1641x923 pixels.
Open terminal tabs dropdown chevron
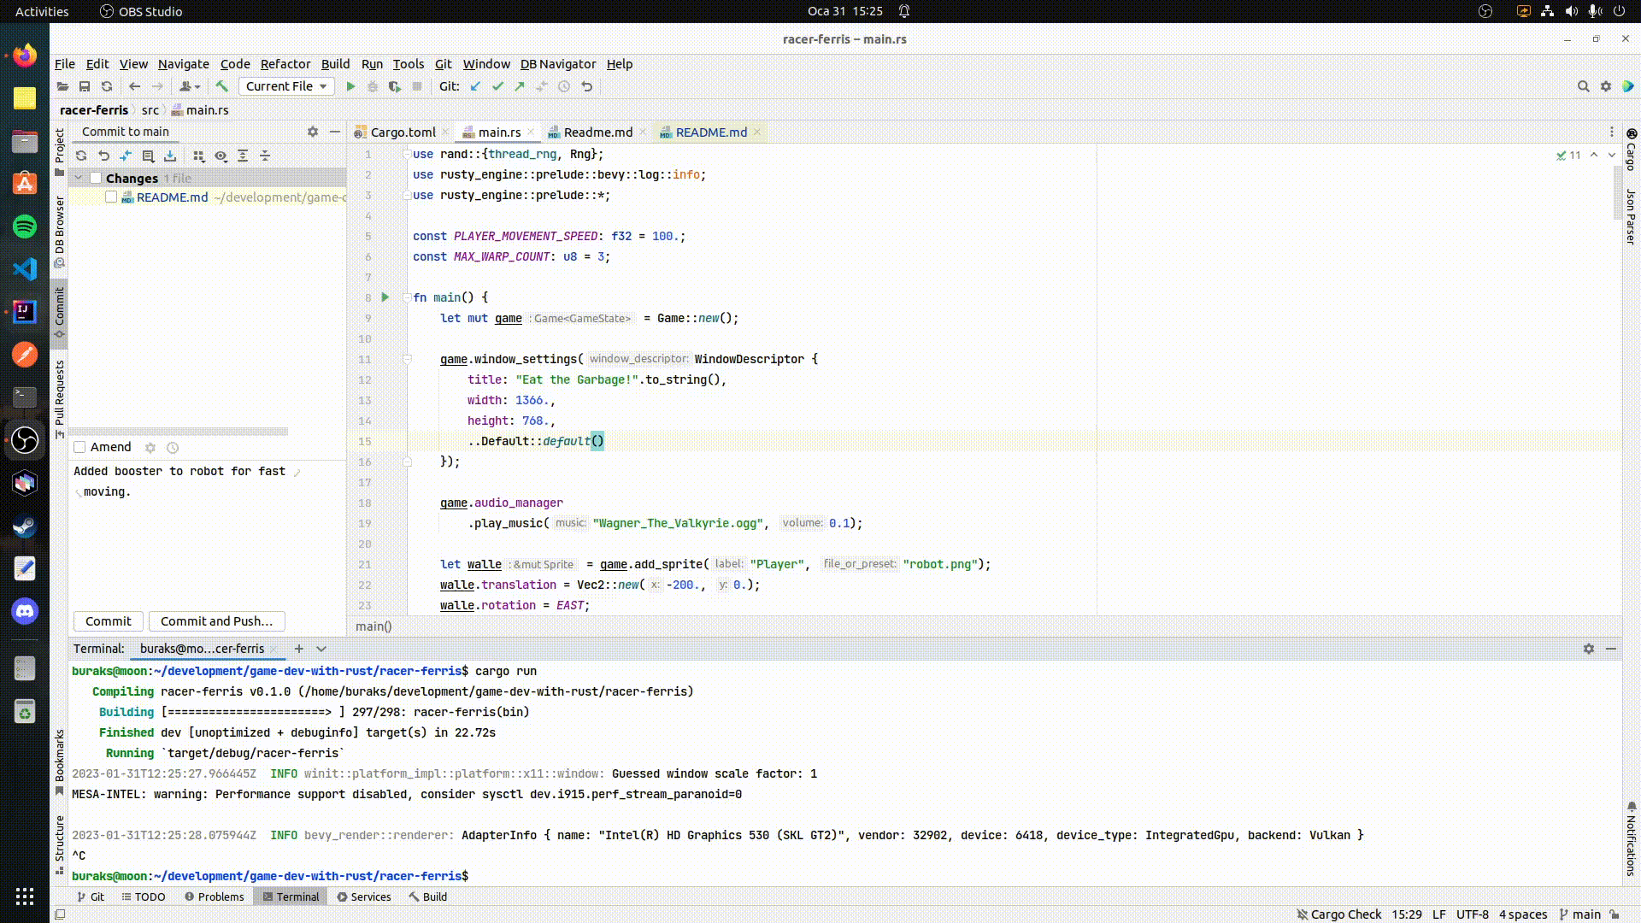coord(321,649)
